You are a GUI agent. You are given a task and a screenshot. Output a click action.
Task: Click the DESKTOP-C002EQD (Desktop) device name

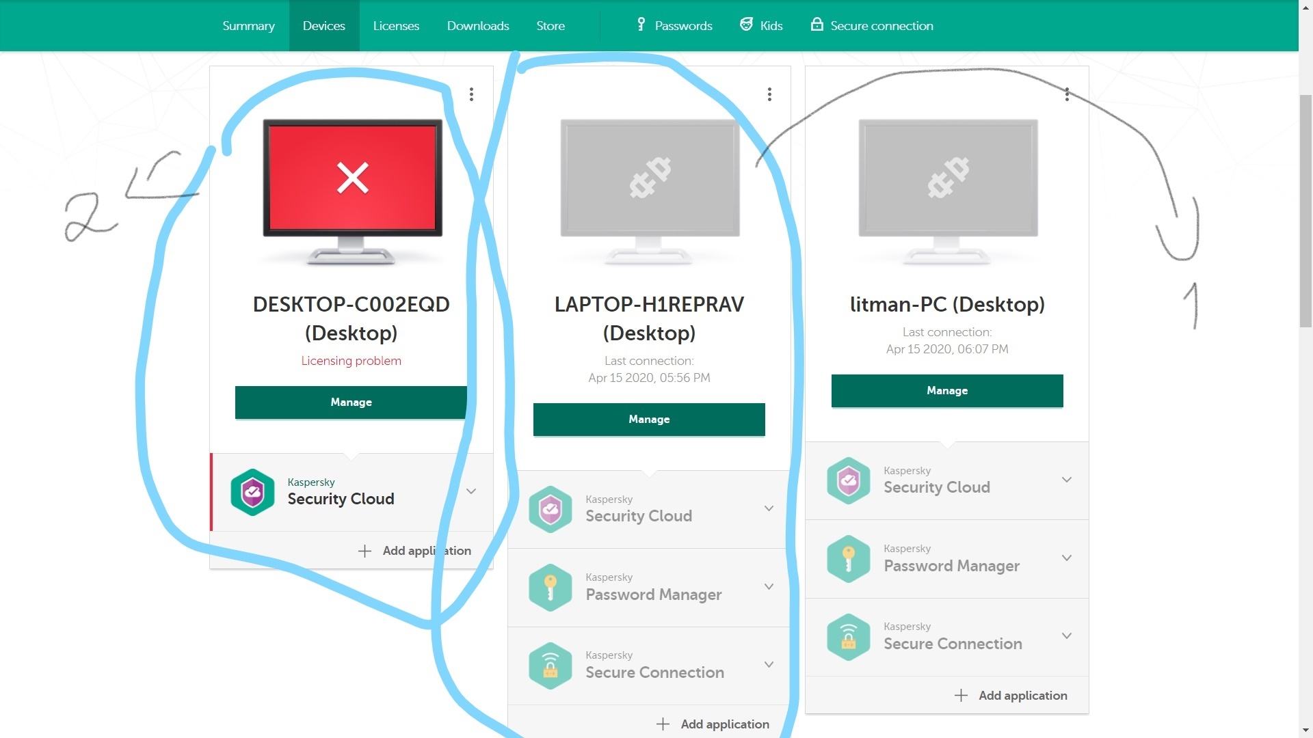click(351, 318)
